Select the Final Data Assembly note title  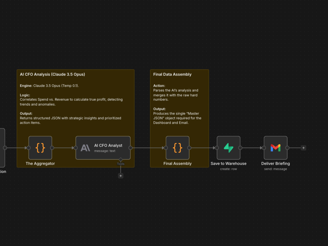pyautogui.click(x=173, y=74)
